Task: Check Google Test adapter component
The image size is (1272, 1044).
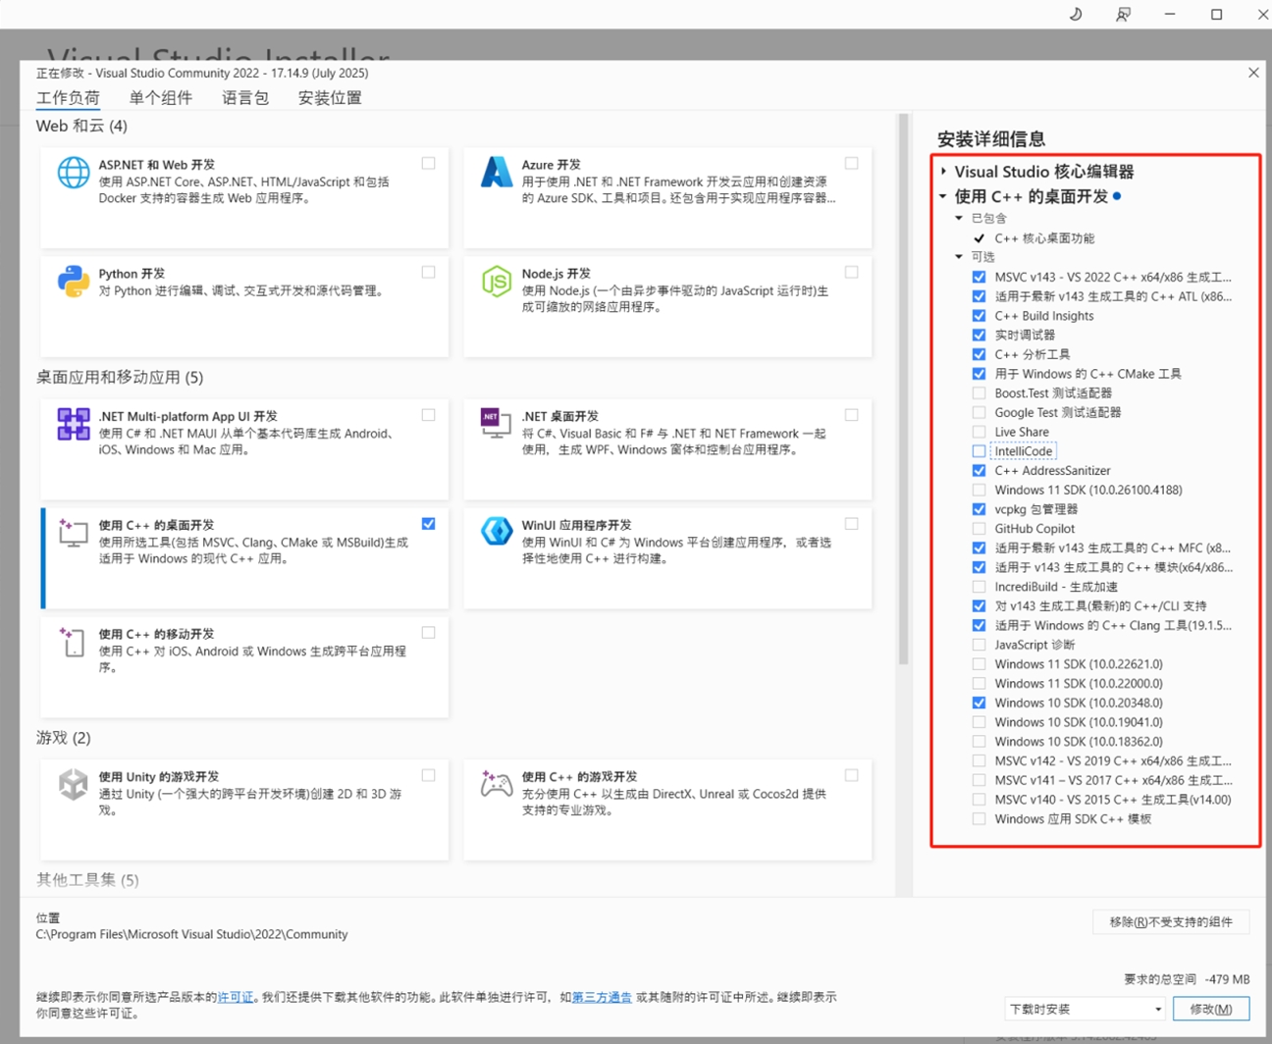Action: pyautogui.click(x=979, y=413)
